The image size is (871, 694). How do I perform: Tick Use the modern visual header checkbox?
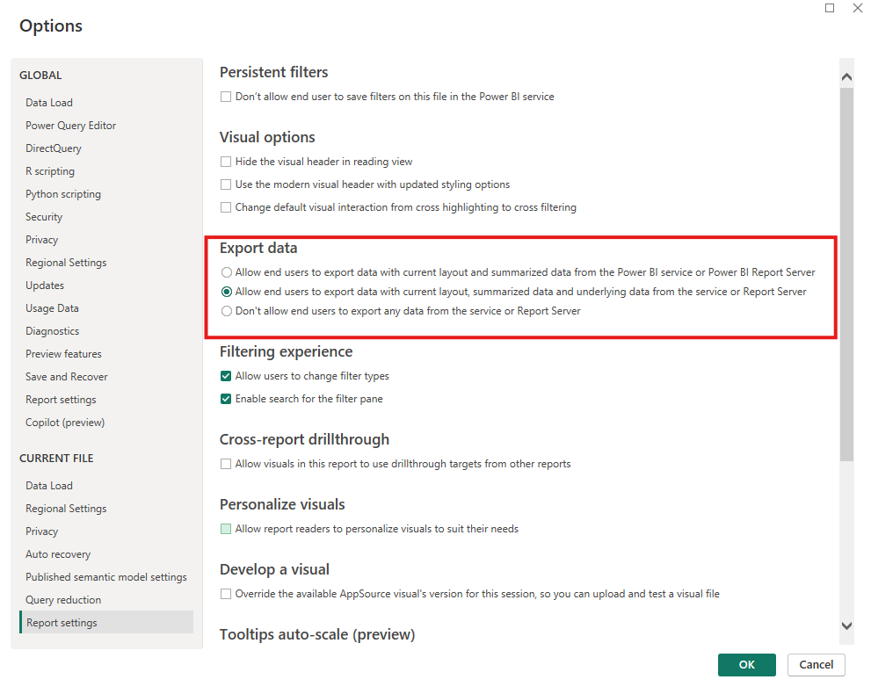[226, 184]
